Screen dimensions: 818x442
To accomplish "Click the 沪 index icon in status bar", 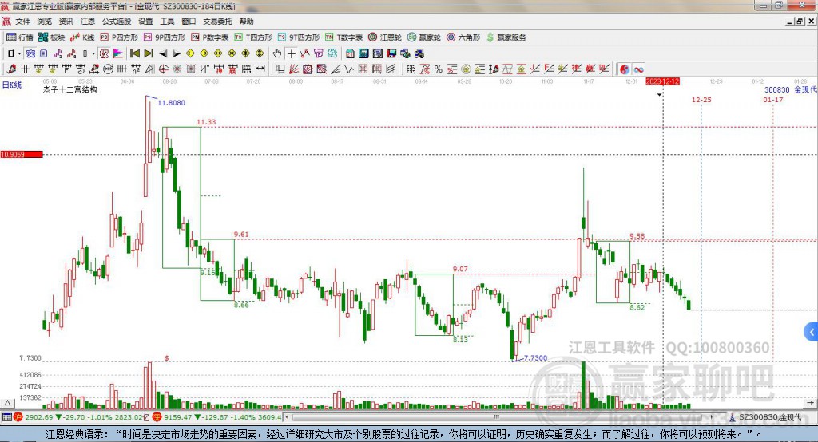I will 18,417.
